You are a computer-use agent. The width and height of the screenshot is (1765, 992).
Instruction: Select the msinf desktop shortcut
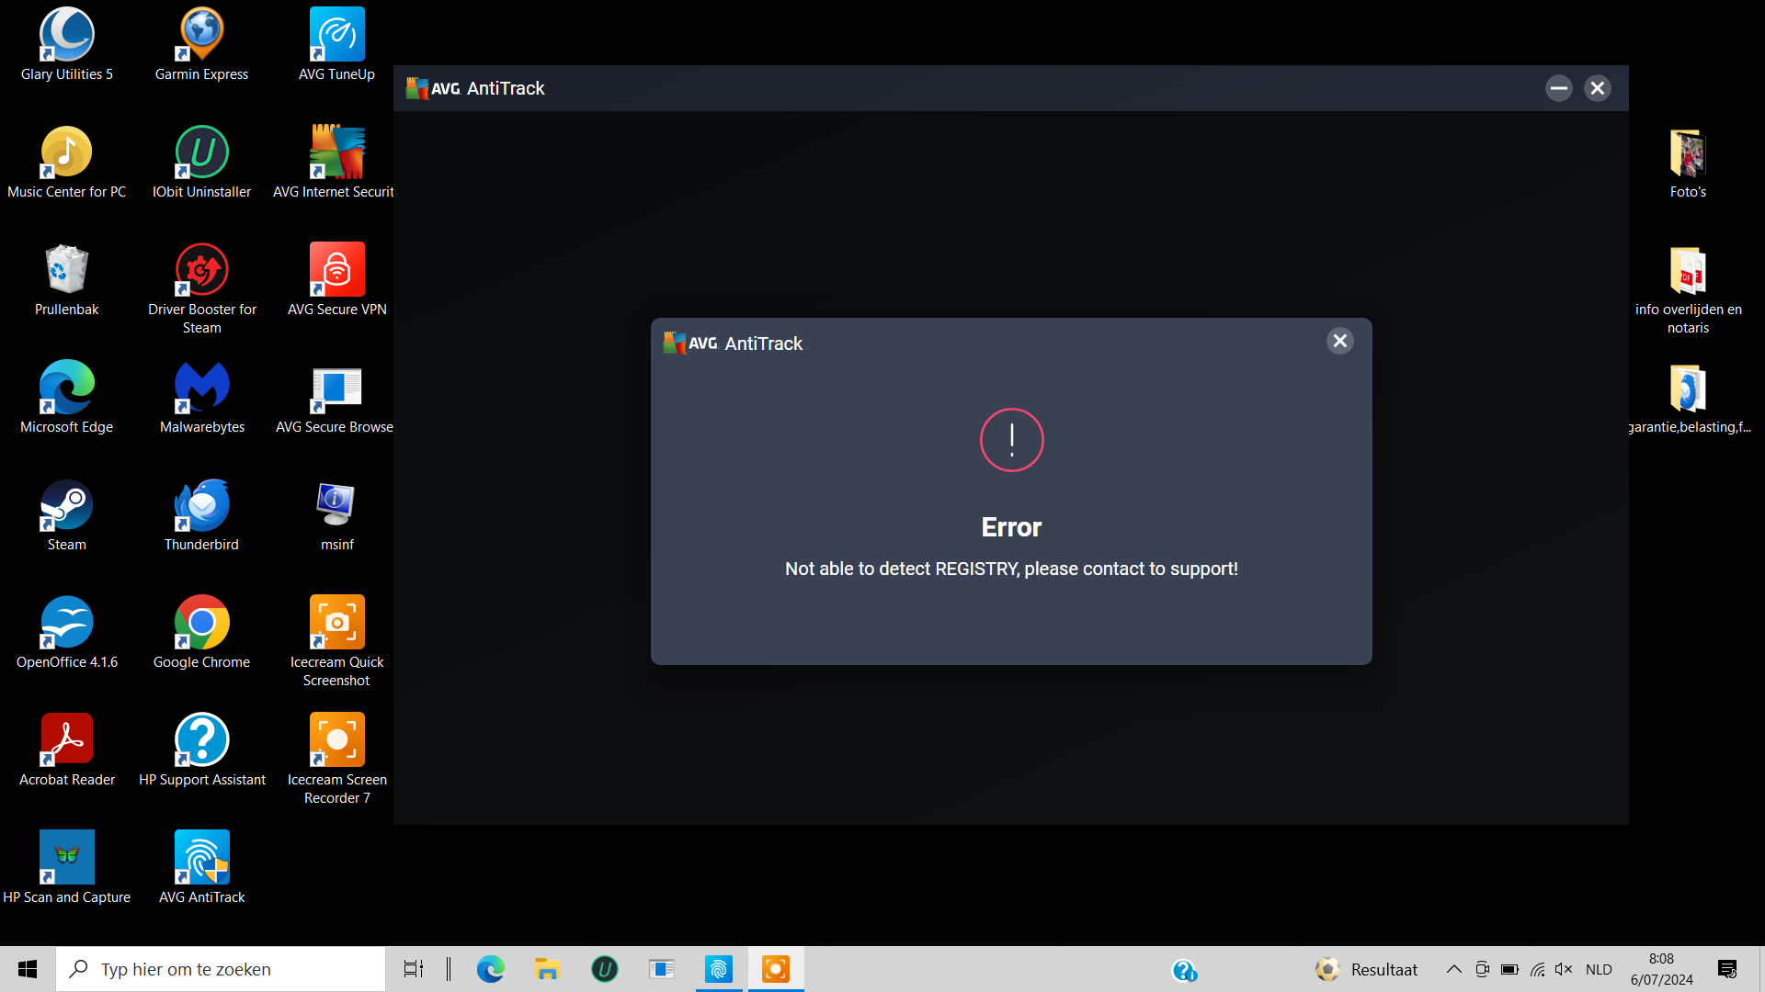click(336, 515)
